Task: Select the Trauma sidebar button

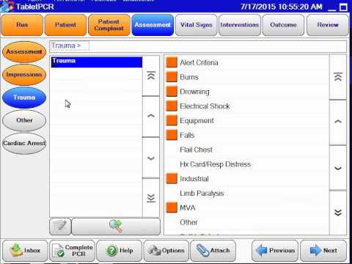Action: [x=24, y=98]
